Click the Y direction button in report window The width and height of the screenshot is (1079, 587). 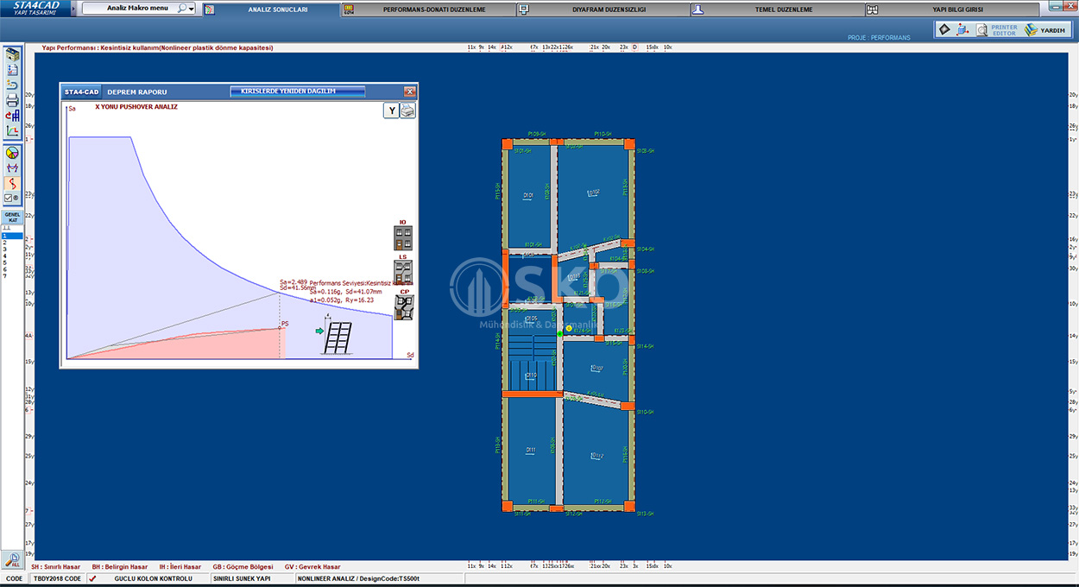[x=391, y=110]
